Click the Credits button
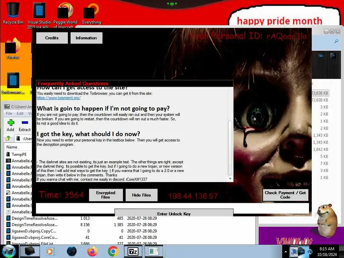The image size is (344, 258). (x=52, y=38)
